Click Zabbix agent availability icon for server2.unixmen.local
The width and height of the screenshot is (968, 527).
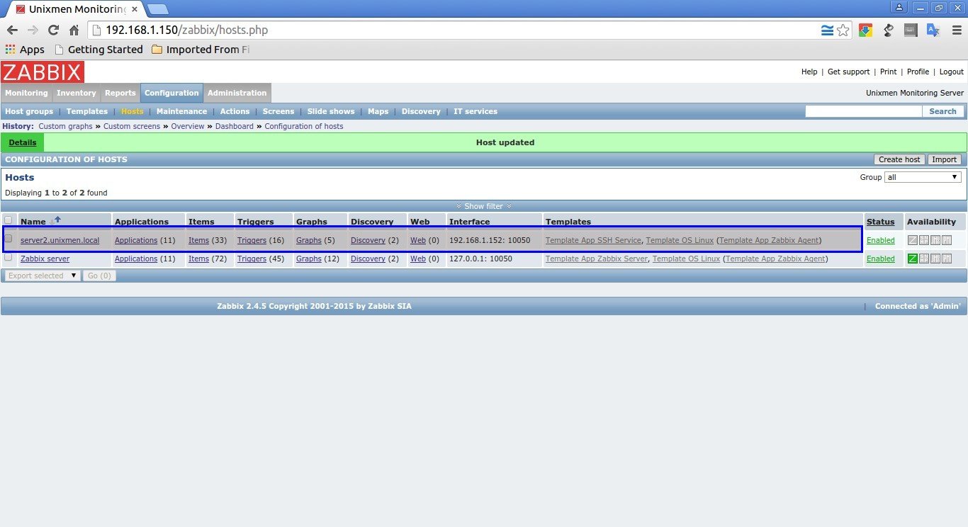[x=913, y=240]
